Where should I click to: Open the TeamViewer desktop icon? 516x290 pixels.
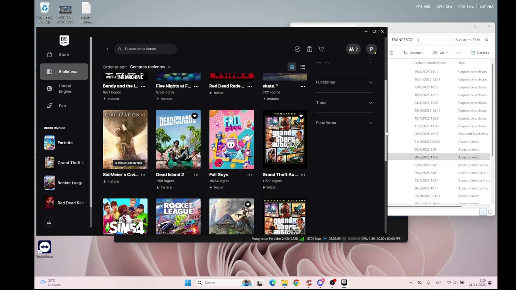coord(45,249)
